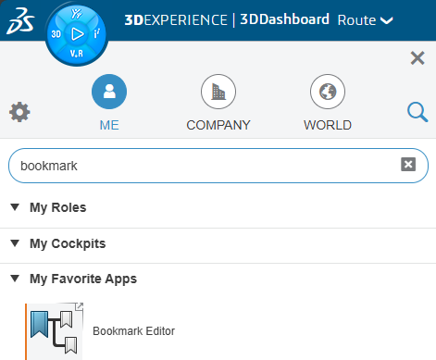Collapse the My Favorite Apps section

[x=15, y=279]
